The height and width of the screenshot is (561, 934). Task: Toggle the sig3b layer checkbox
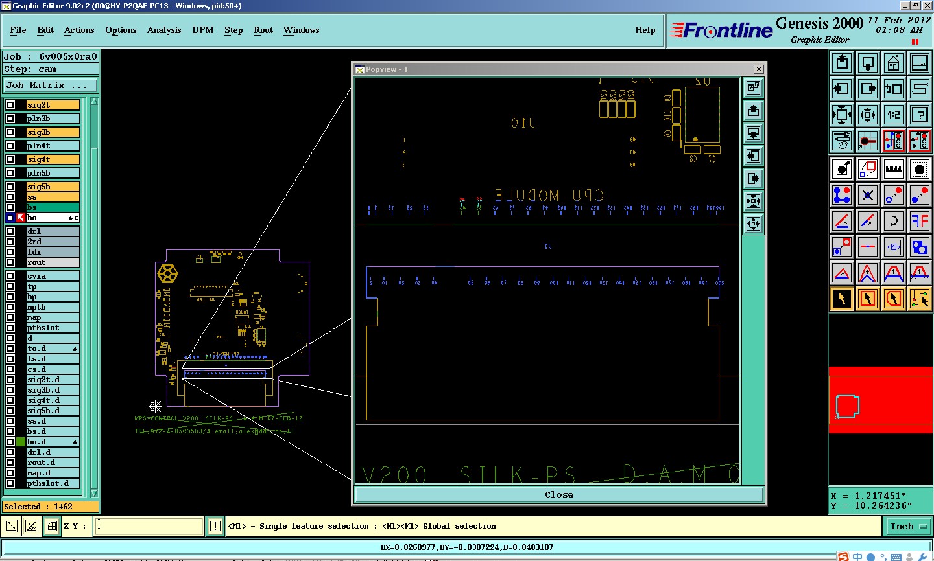tap(10, 132)
